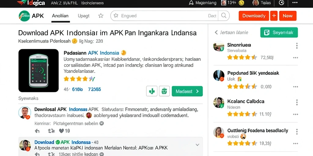Click the emoji after Padasiann APK Indonsia

click(x=123, y=53)
